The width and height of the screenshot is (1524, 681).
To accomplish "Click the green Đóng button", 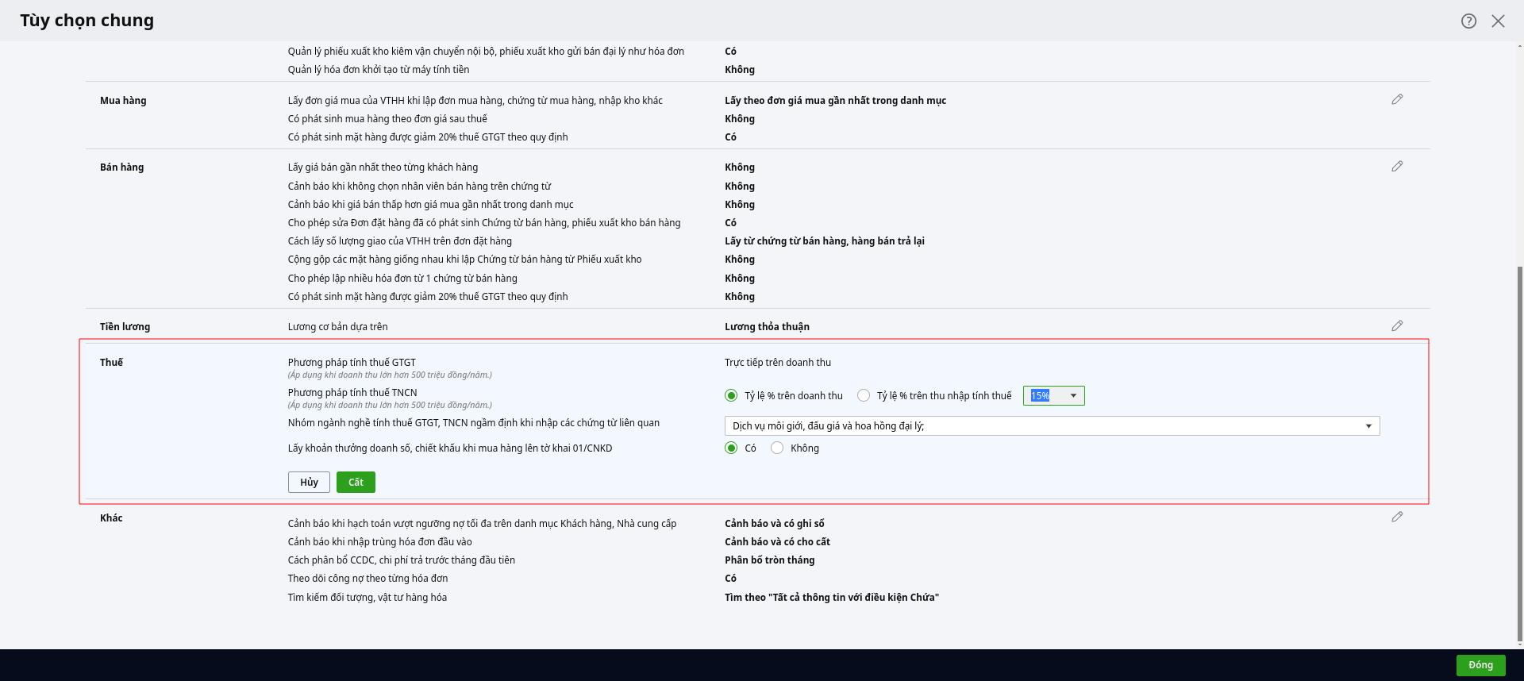I will point(1480,665).
